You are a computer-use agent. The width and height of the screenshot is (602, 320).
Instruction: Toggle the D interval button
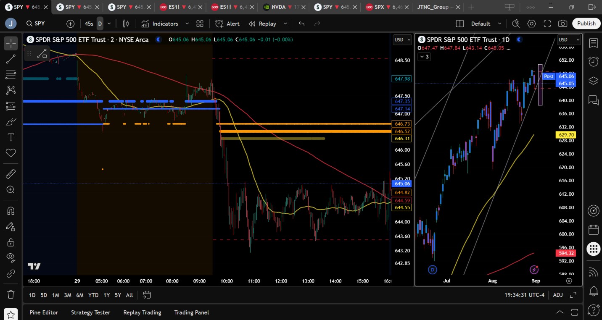pyautogui.click(x=100, y=24)
